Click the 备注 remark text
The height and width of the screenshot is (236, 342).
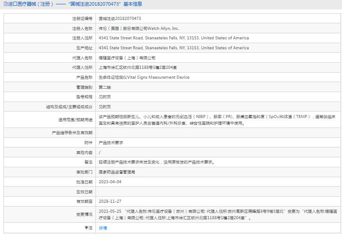pyautogui.click(x=157, y=162)
